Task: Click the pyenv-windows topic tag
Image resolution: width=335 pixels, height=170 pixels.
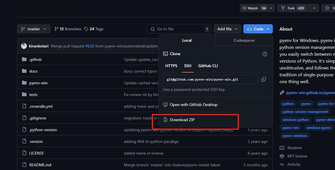Action: (x=294, y=136)
